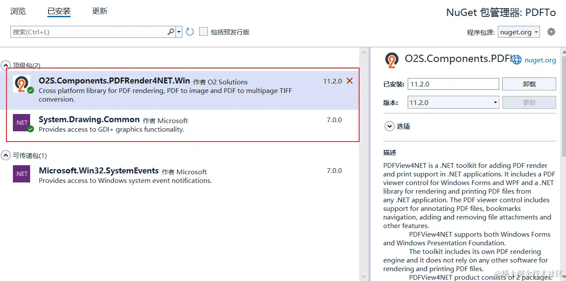Click the 7.0.0 version of System.Drawing.Common
The width and height of the screenshot is (566, 281).
334,120
